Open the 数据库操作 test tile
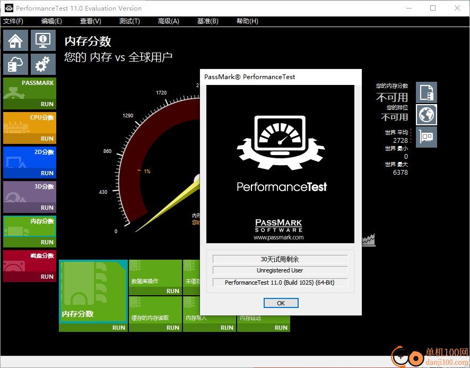 tap(155, 273)
